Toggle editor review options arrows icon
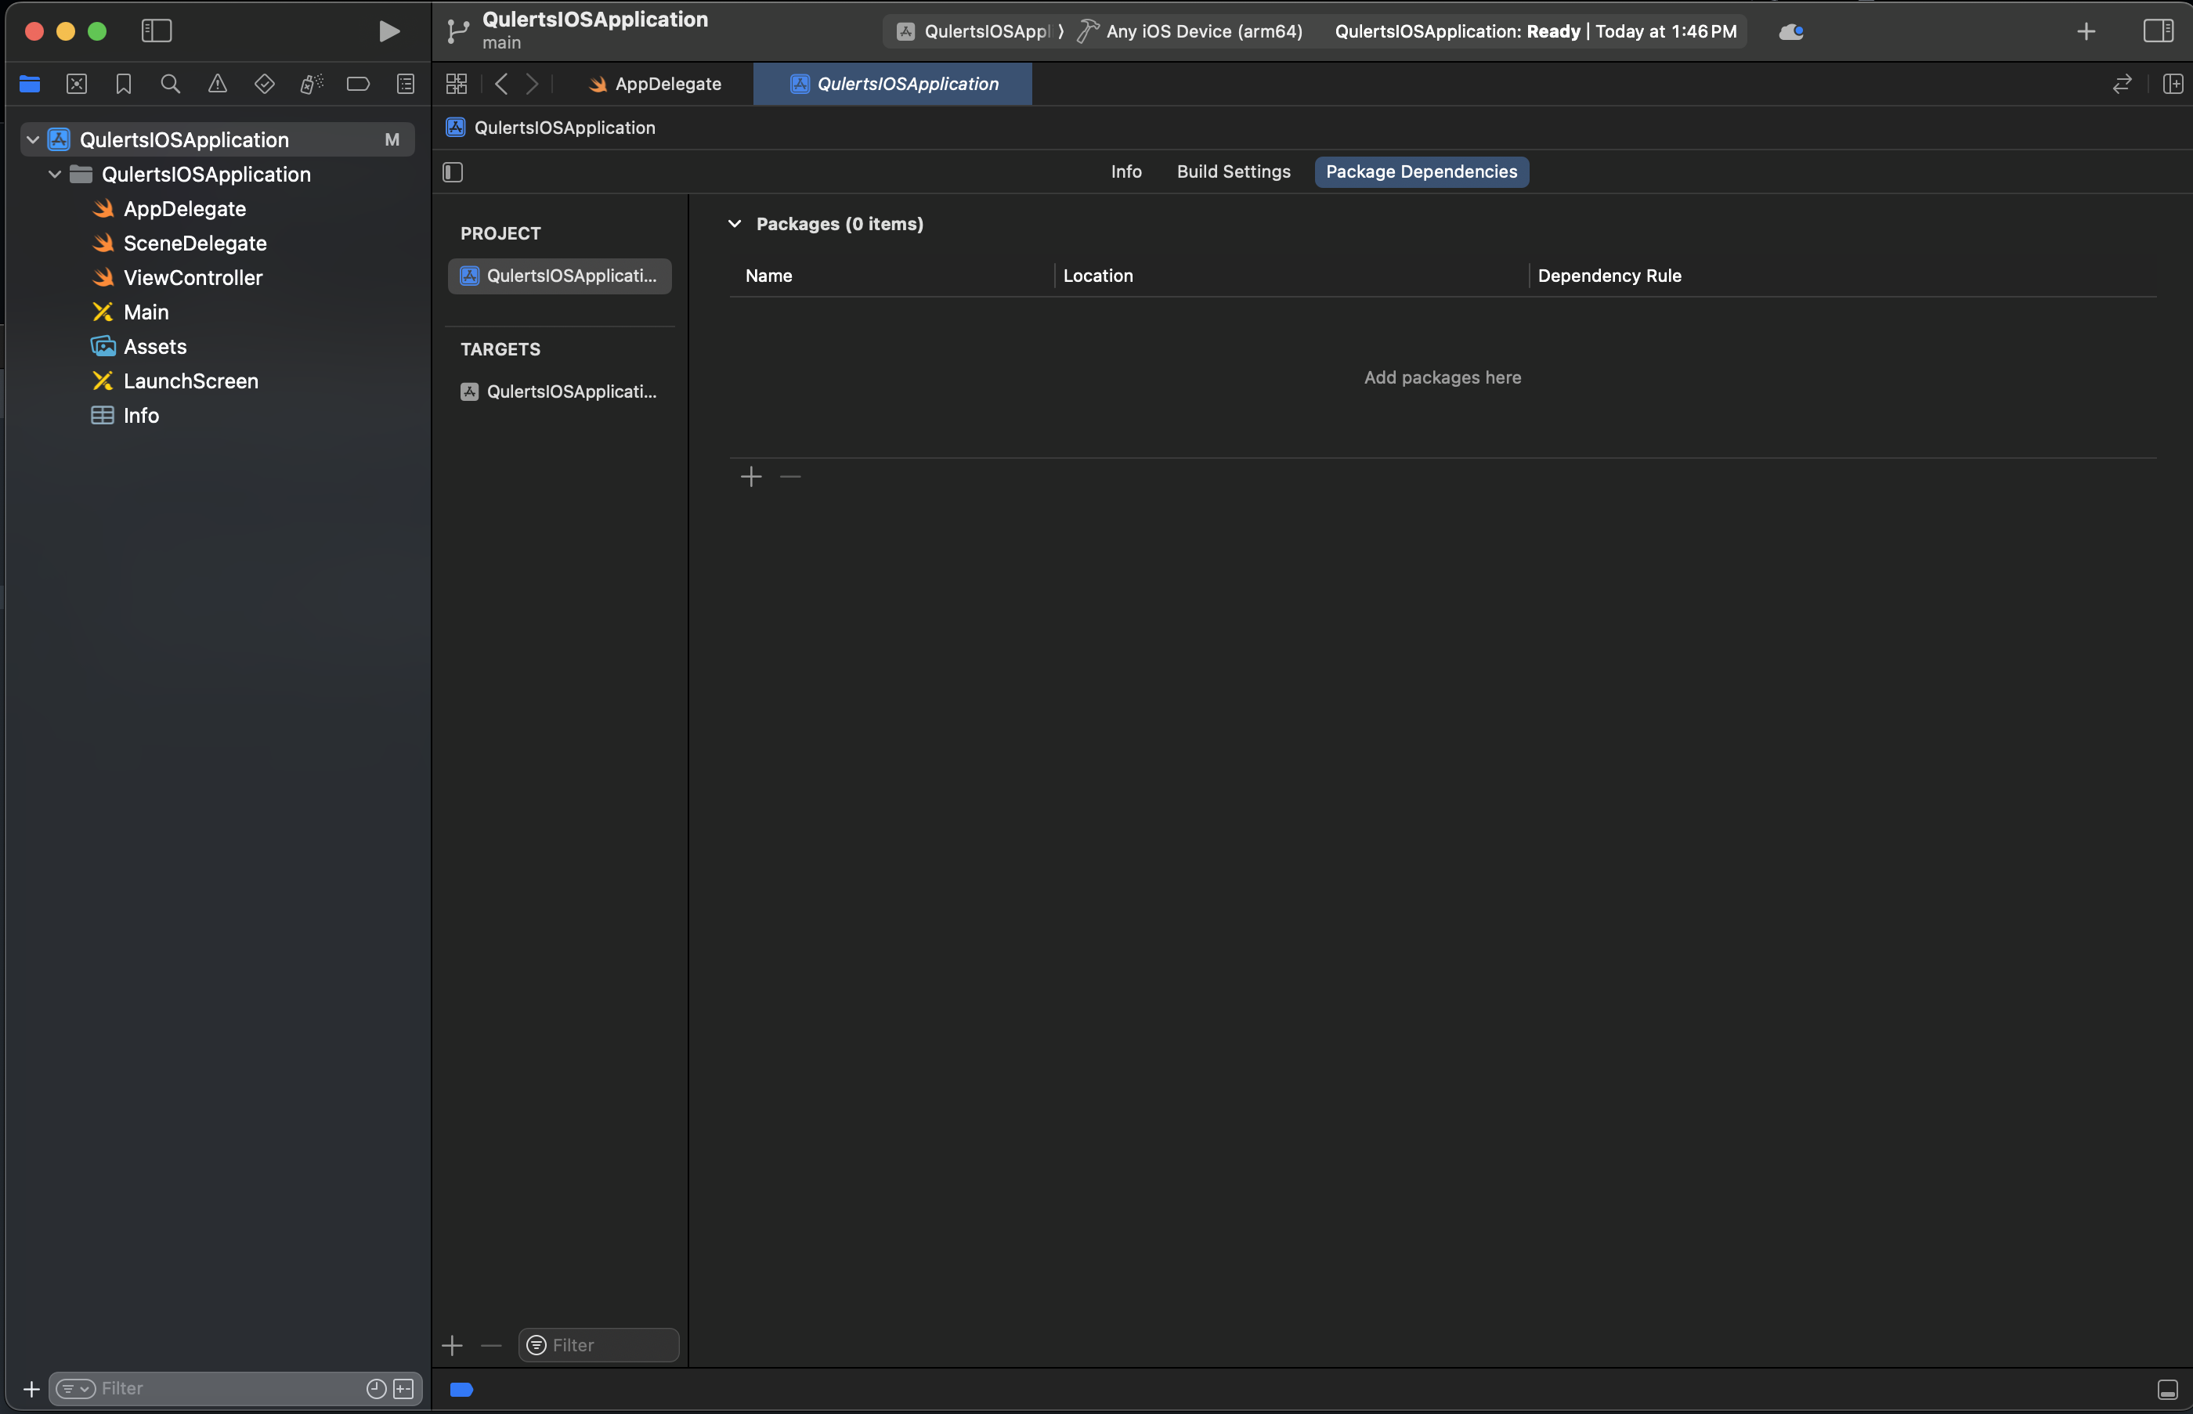The height and width of the screenshot is (1414, 2193). click(2122, 85)
